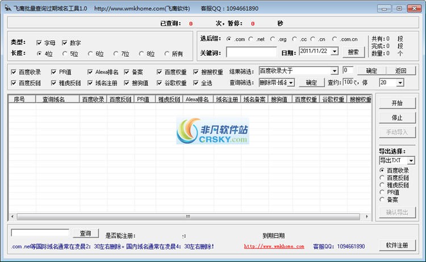Toggle the 搜搜权重 checkbox
This screenshot has height=262, width=426.
coord(195,72)
